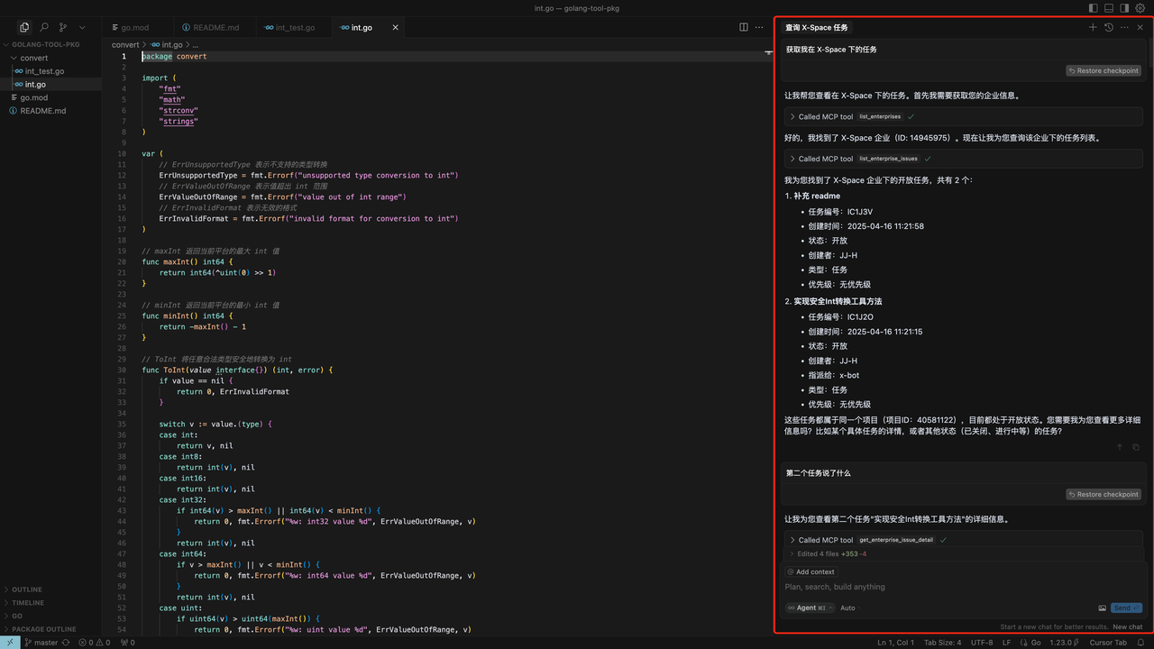This screenshot has width=1154, height=649.
Task: Open notifications bell icon
Action: click(1142, 643)
